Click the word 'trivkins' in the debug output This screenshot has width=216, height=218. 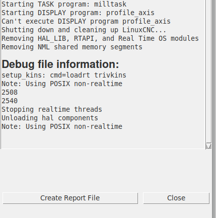click(110, 75)
